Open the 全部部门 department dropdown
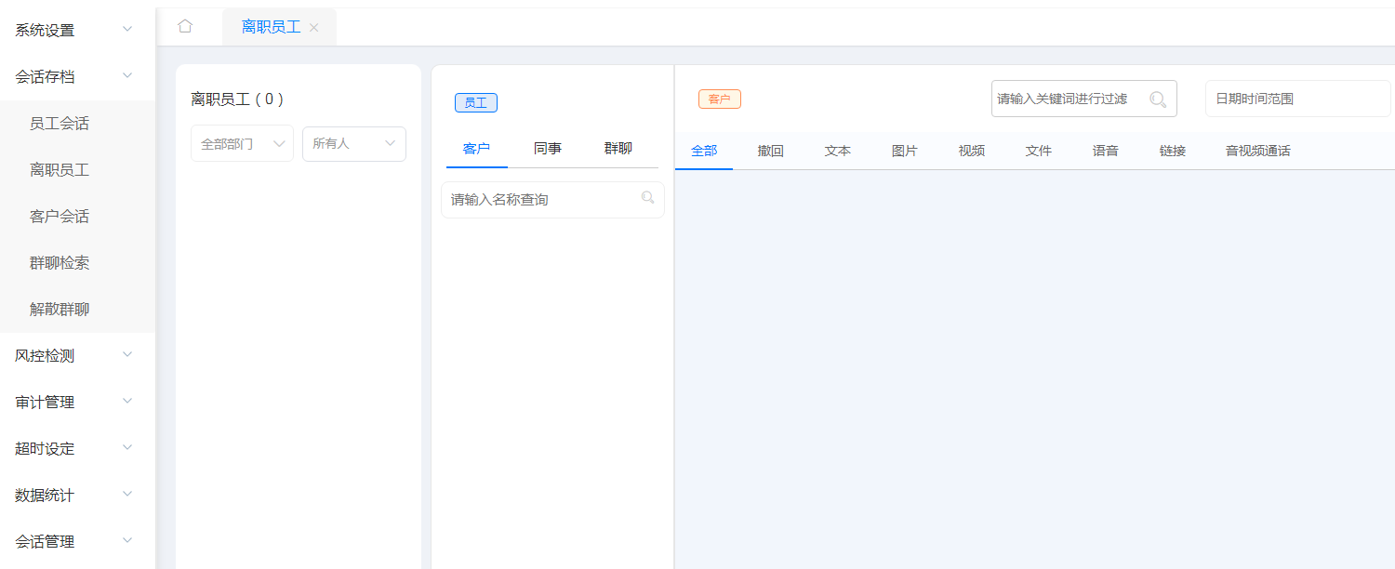Screen dimensions: 1395x569 tap(242, 143)
